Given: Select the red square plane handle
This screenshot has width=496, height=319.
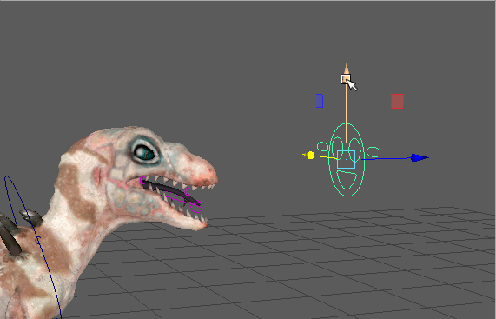Looking at the screenshot, I should (x=397, y=102).
